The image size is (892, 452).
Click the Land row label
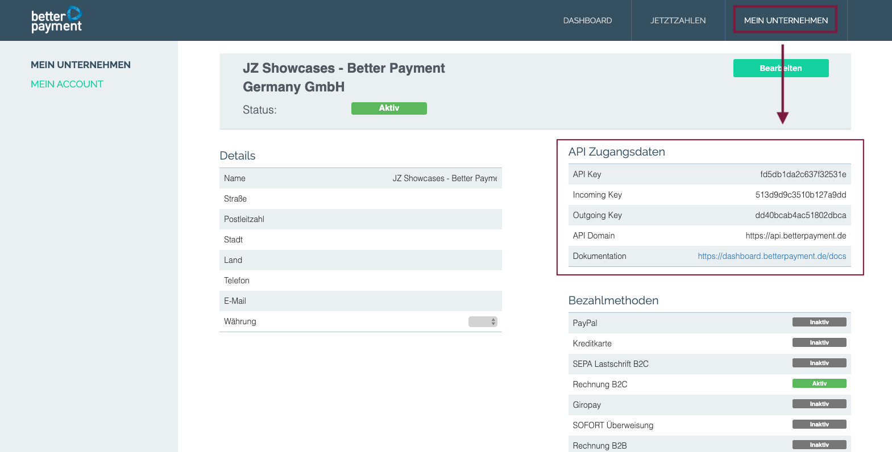[x=233, y=260]
